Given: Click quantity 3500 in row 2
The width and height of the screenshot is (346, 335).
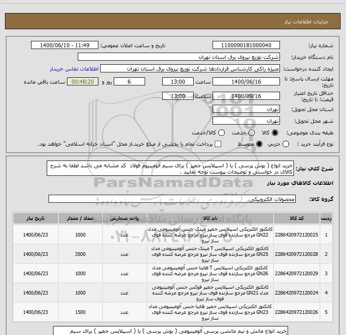Looking at the screenshot, I should coord(80,254).
